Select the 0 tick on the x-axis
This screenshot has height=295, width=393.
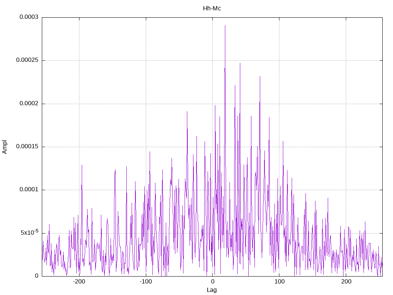[x=213, y=282]
